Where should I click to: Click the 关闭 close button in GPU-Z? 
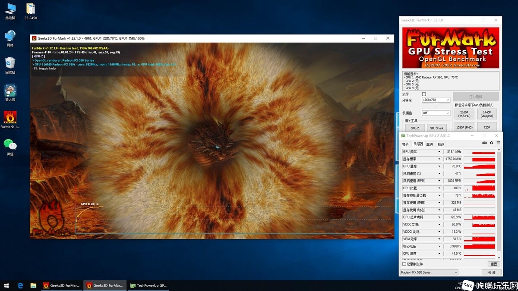[491, 272]
